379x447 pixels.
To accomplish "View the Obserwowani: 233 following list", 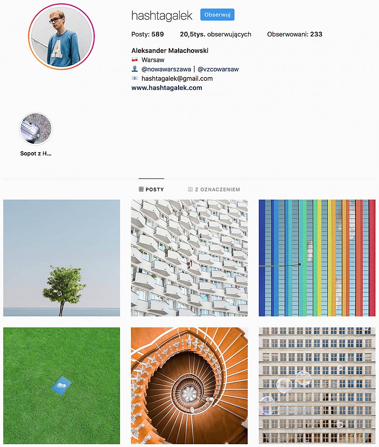I will 294,34.
